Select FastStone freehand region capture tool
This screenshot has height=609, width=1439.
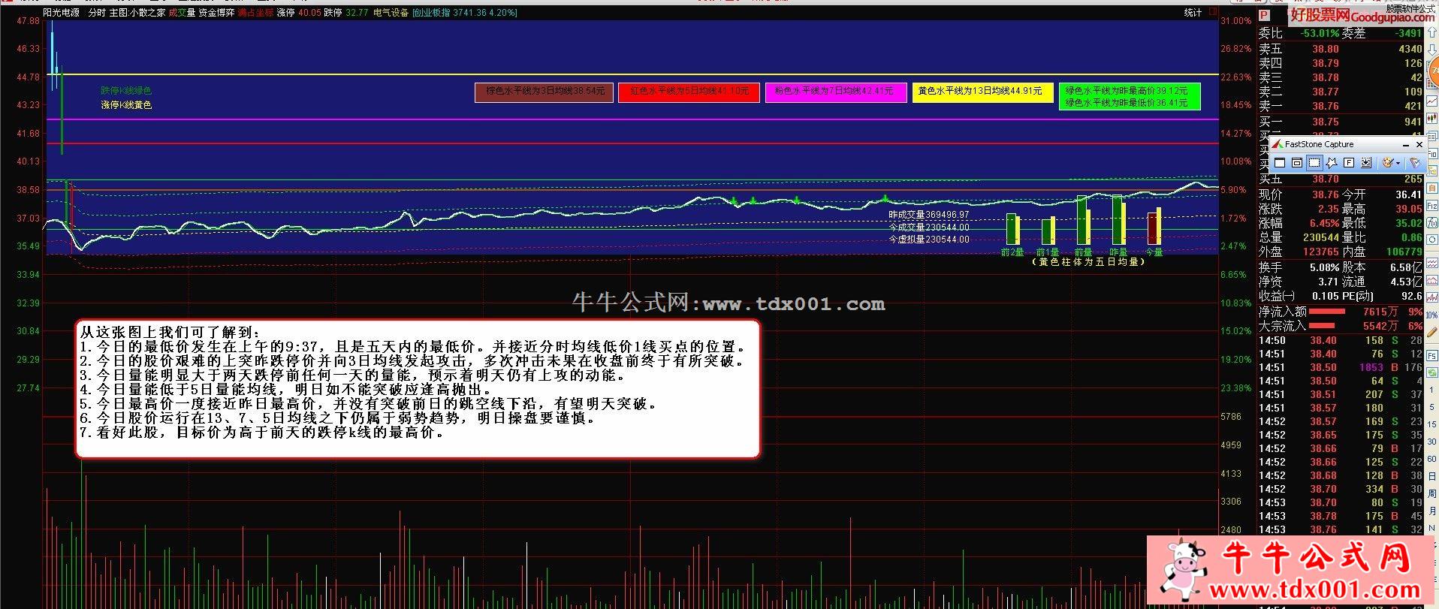(x=1332, y=162)
